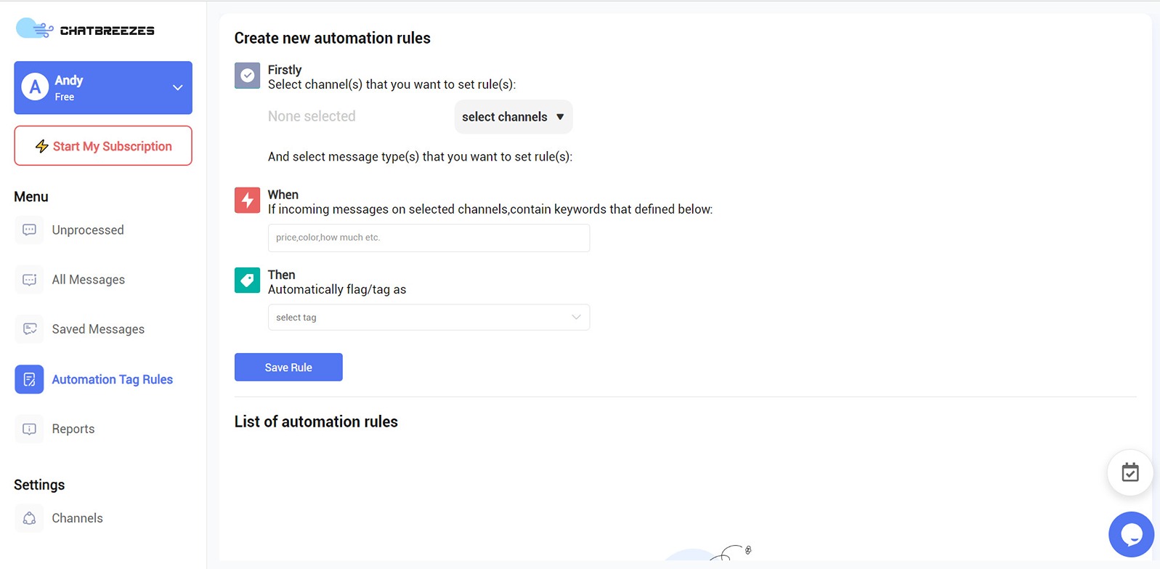
Task: Click the Start My Subscription button
Action: click(x=103, y=146)
